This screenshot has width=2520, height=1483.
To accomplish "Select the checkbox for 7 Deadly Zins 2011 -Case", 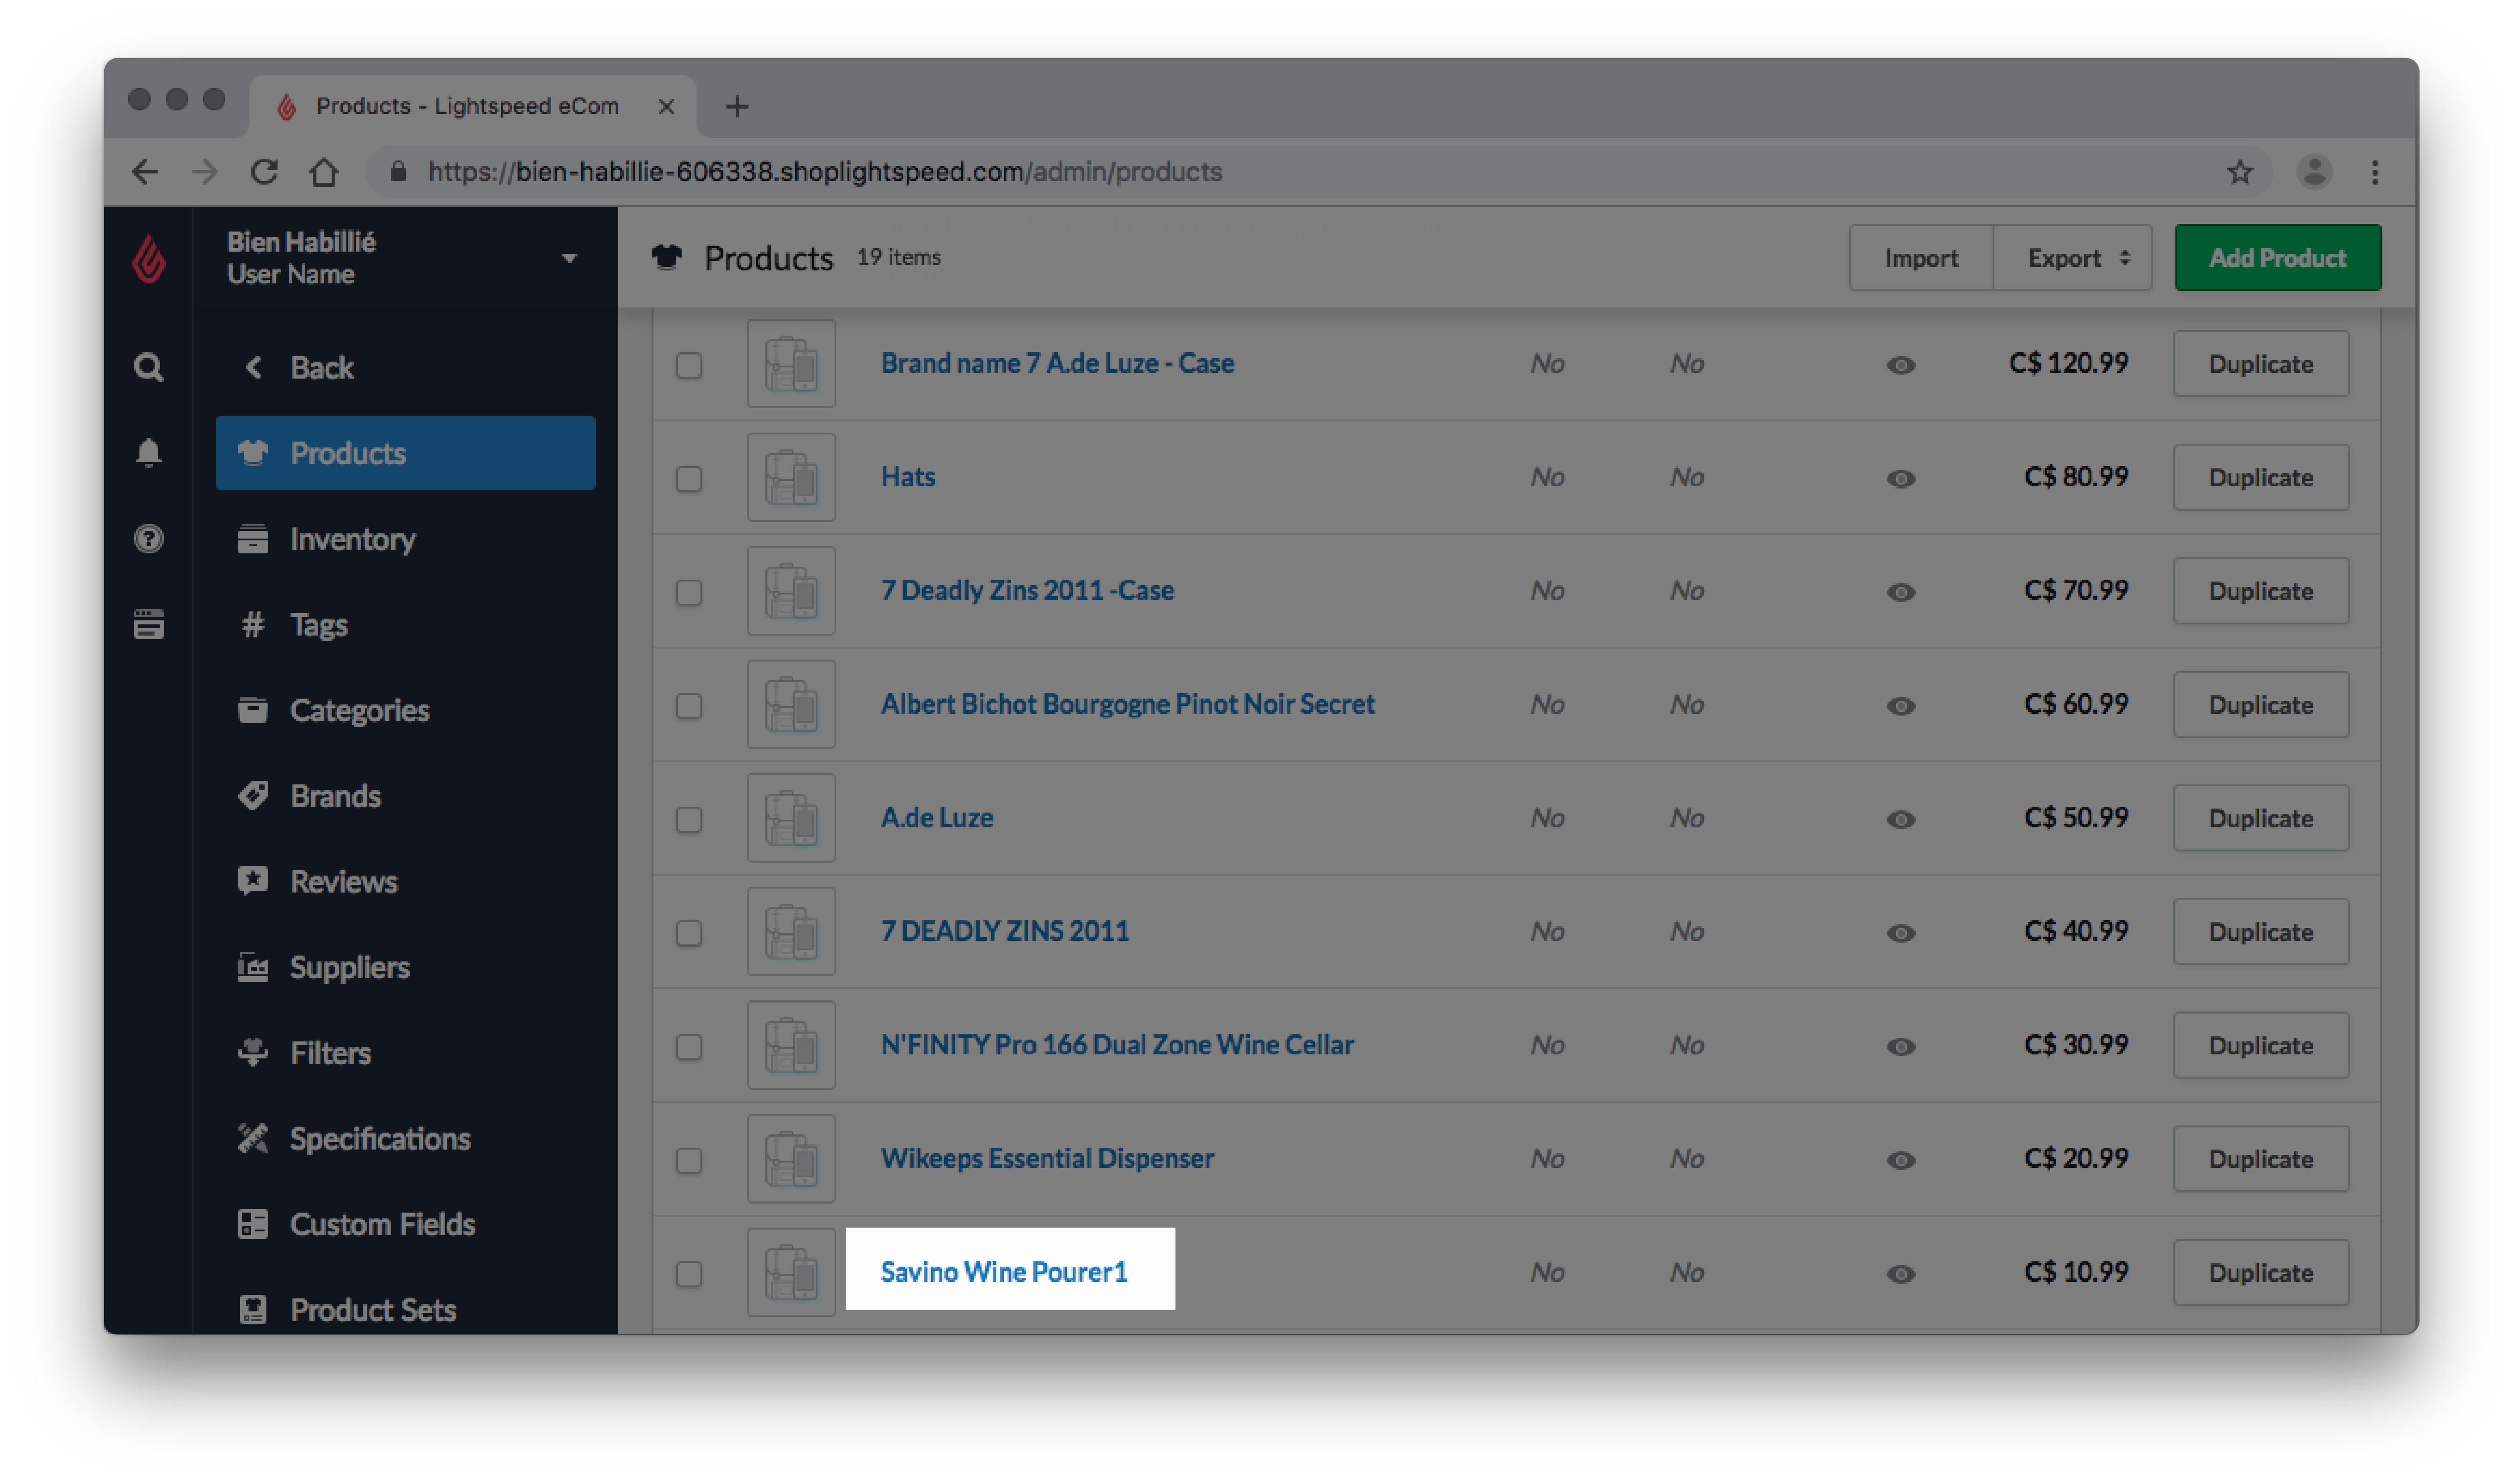I will [689, 592].
